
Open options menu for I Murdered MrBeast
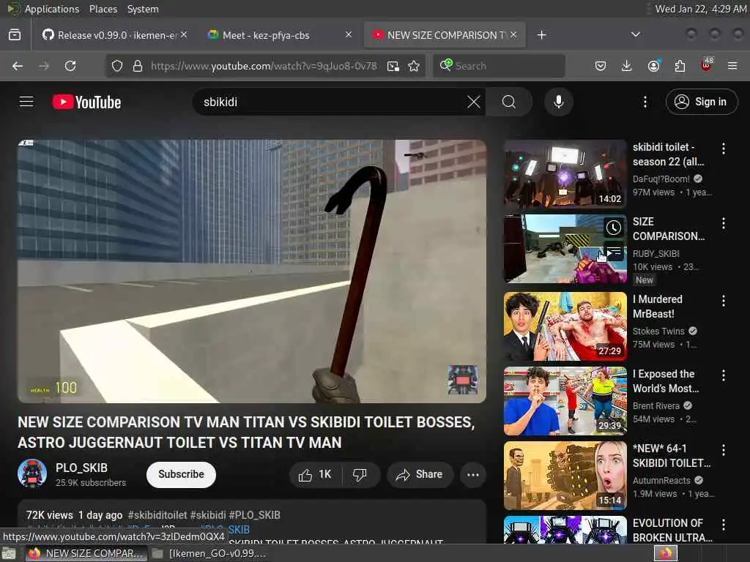(x=724, y=301)
